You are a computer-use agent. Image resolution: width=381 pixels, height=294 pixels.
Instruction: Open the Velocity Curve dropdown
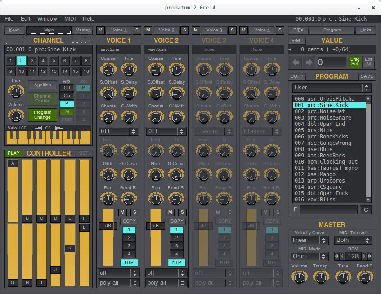[309, 240]
